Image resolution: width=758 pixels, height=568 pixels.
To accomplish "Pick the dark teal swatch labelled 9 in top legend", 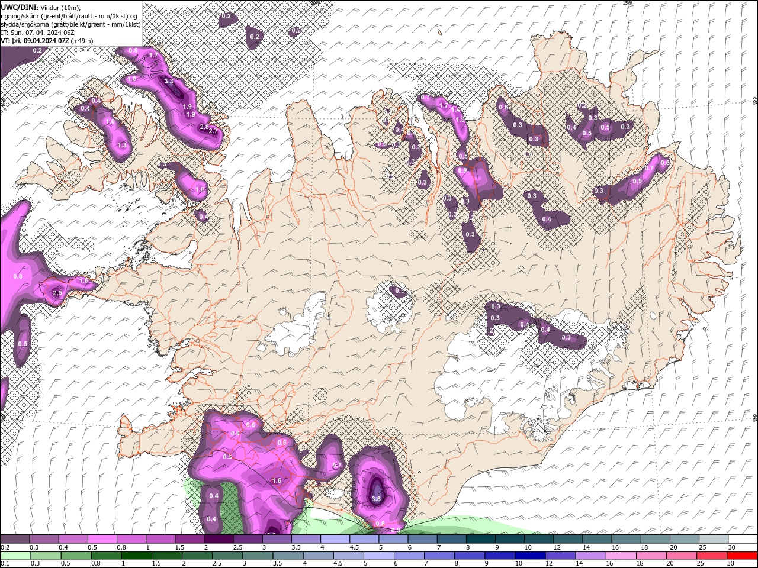I will (x=510, y=539).
